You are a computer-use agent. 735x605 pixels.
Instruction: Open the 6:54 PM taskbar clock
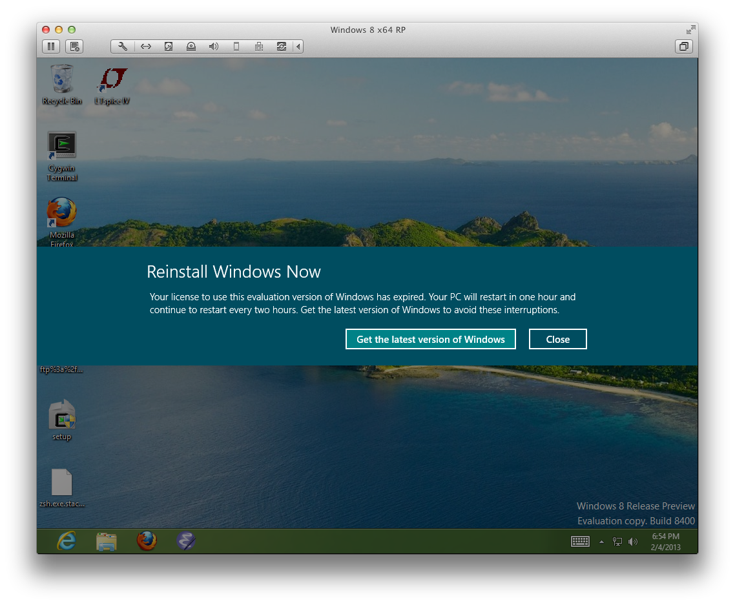(666, 542)
